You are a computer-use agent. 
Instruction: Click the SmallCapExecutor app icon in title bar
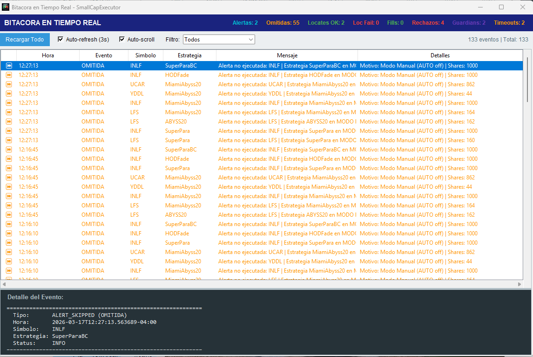click(x=6, y=7)
